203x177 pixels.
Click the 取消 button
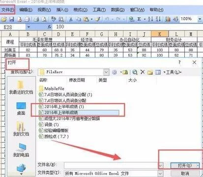[x=185, y=174]
